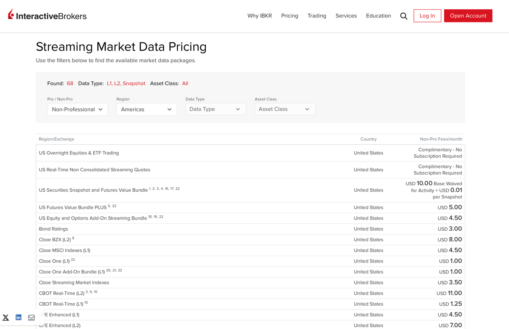Click the Non-Pro Fees/month column header

pos(441,139)
